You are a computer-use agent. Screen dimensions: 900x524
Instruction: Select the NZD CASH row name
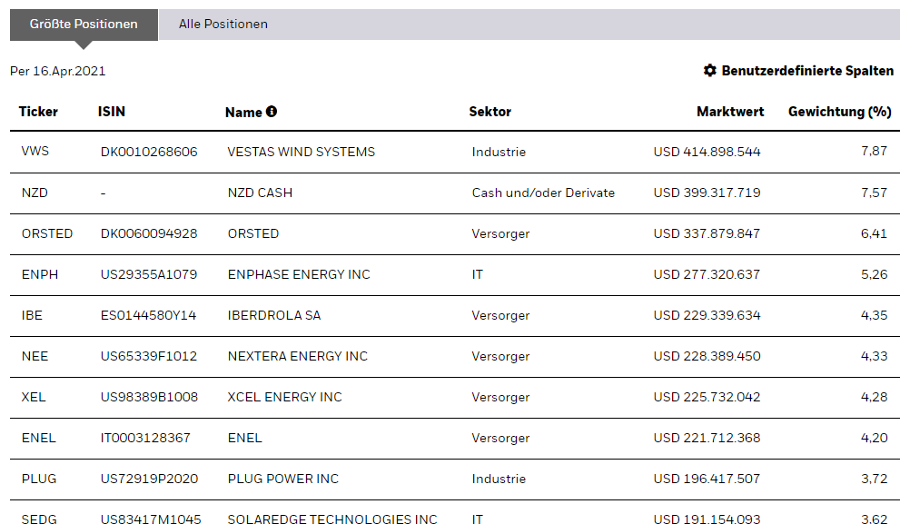[x=260, y=193]
